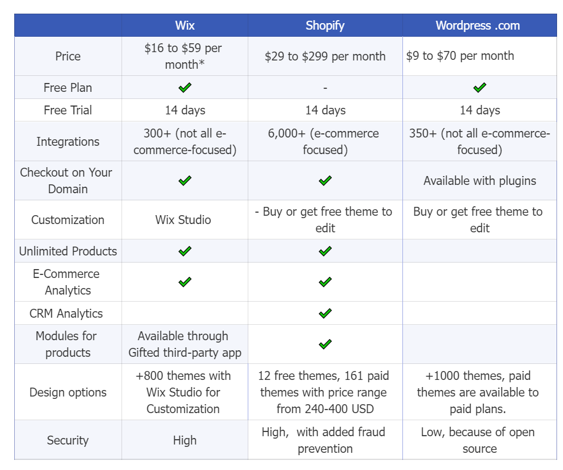This screenshot has height=470, width=563.
Task: Click the "$29 to $299 per month" cell
Action: [325, 56]
